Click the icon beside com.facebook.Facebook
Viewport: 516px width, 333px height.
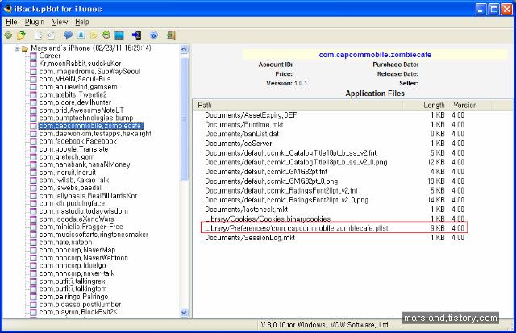tap(33, 141)
